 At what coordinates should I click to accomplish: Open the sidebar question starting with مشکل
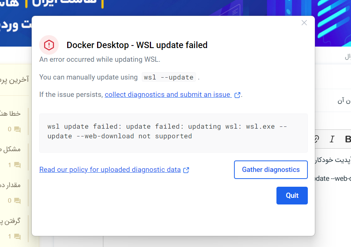[x=10, y=149]
